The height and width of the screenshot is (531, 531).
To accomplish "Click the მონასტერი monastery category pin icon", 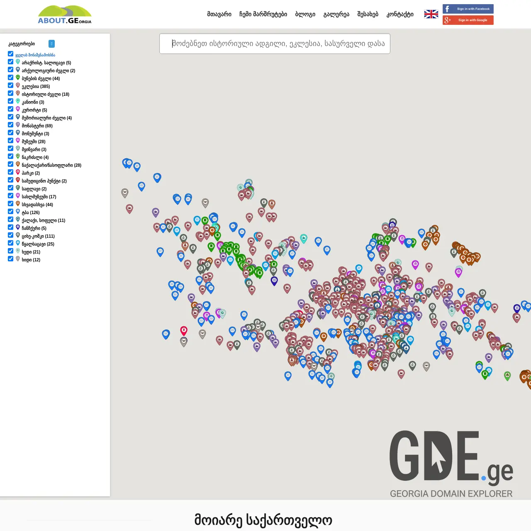I will [x=18, y=124].
